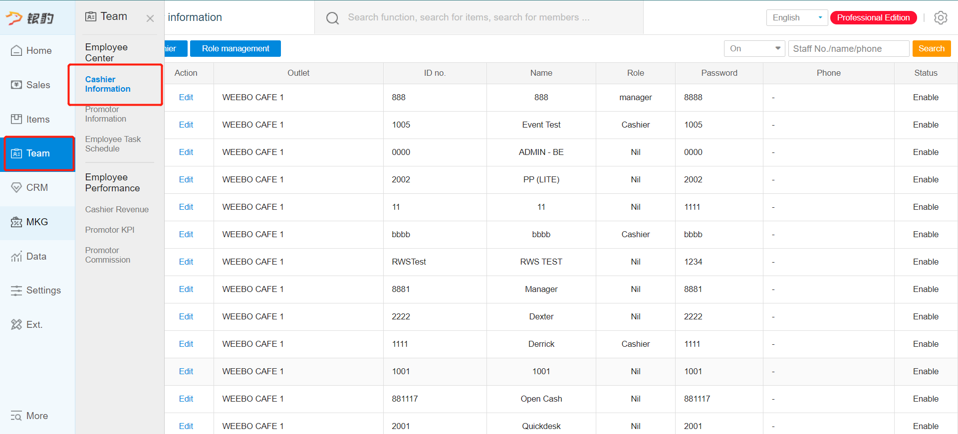
Task: Click the password cell '881117'
Action: [697, 399]
